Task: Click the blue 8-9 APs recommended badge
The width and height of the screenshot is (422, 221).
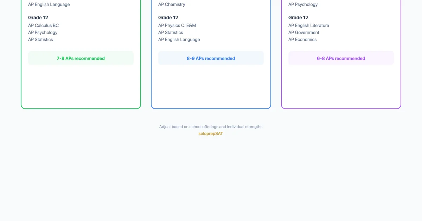Action: pos(211,58)
